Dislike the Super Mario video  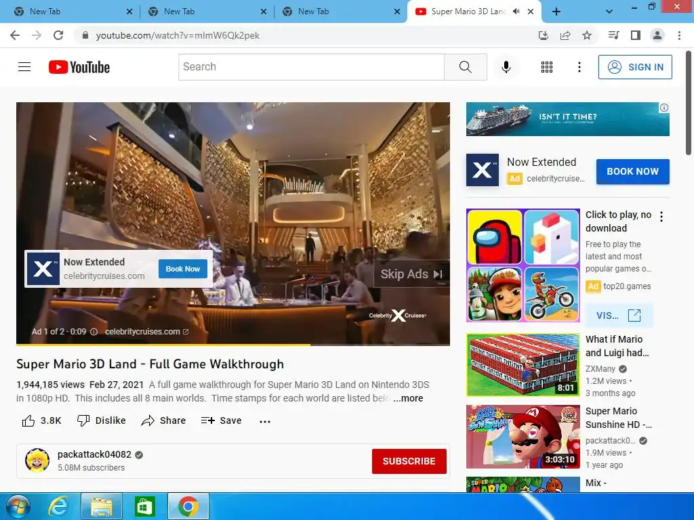click(102, 420)
